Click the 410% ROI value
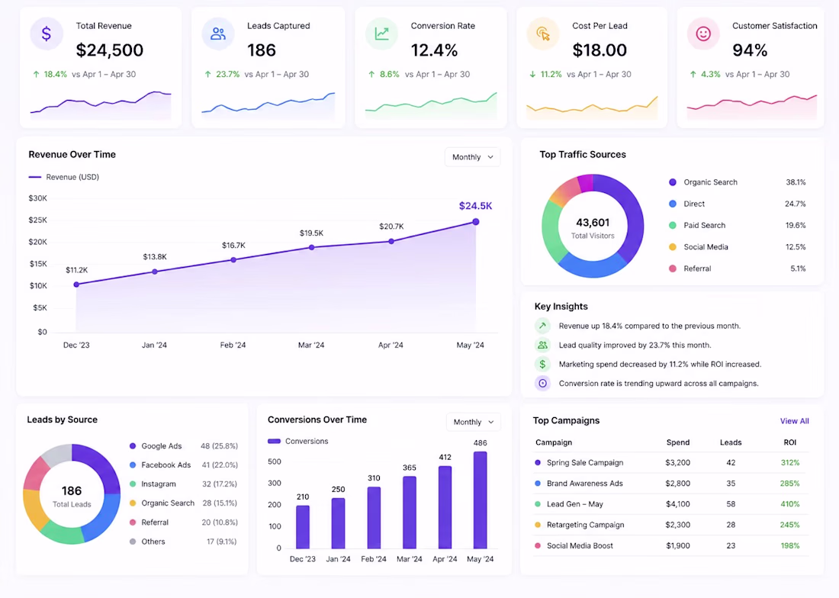Screen dimensions: 839x598 pos(789,504)
